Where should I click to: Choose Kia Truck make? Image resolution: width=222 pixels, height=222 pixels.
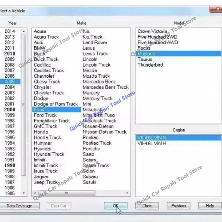[92, 37]
